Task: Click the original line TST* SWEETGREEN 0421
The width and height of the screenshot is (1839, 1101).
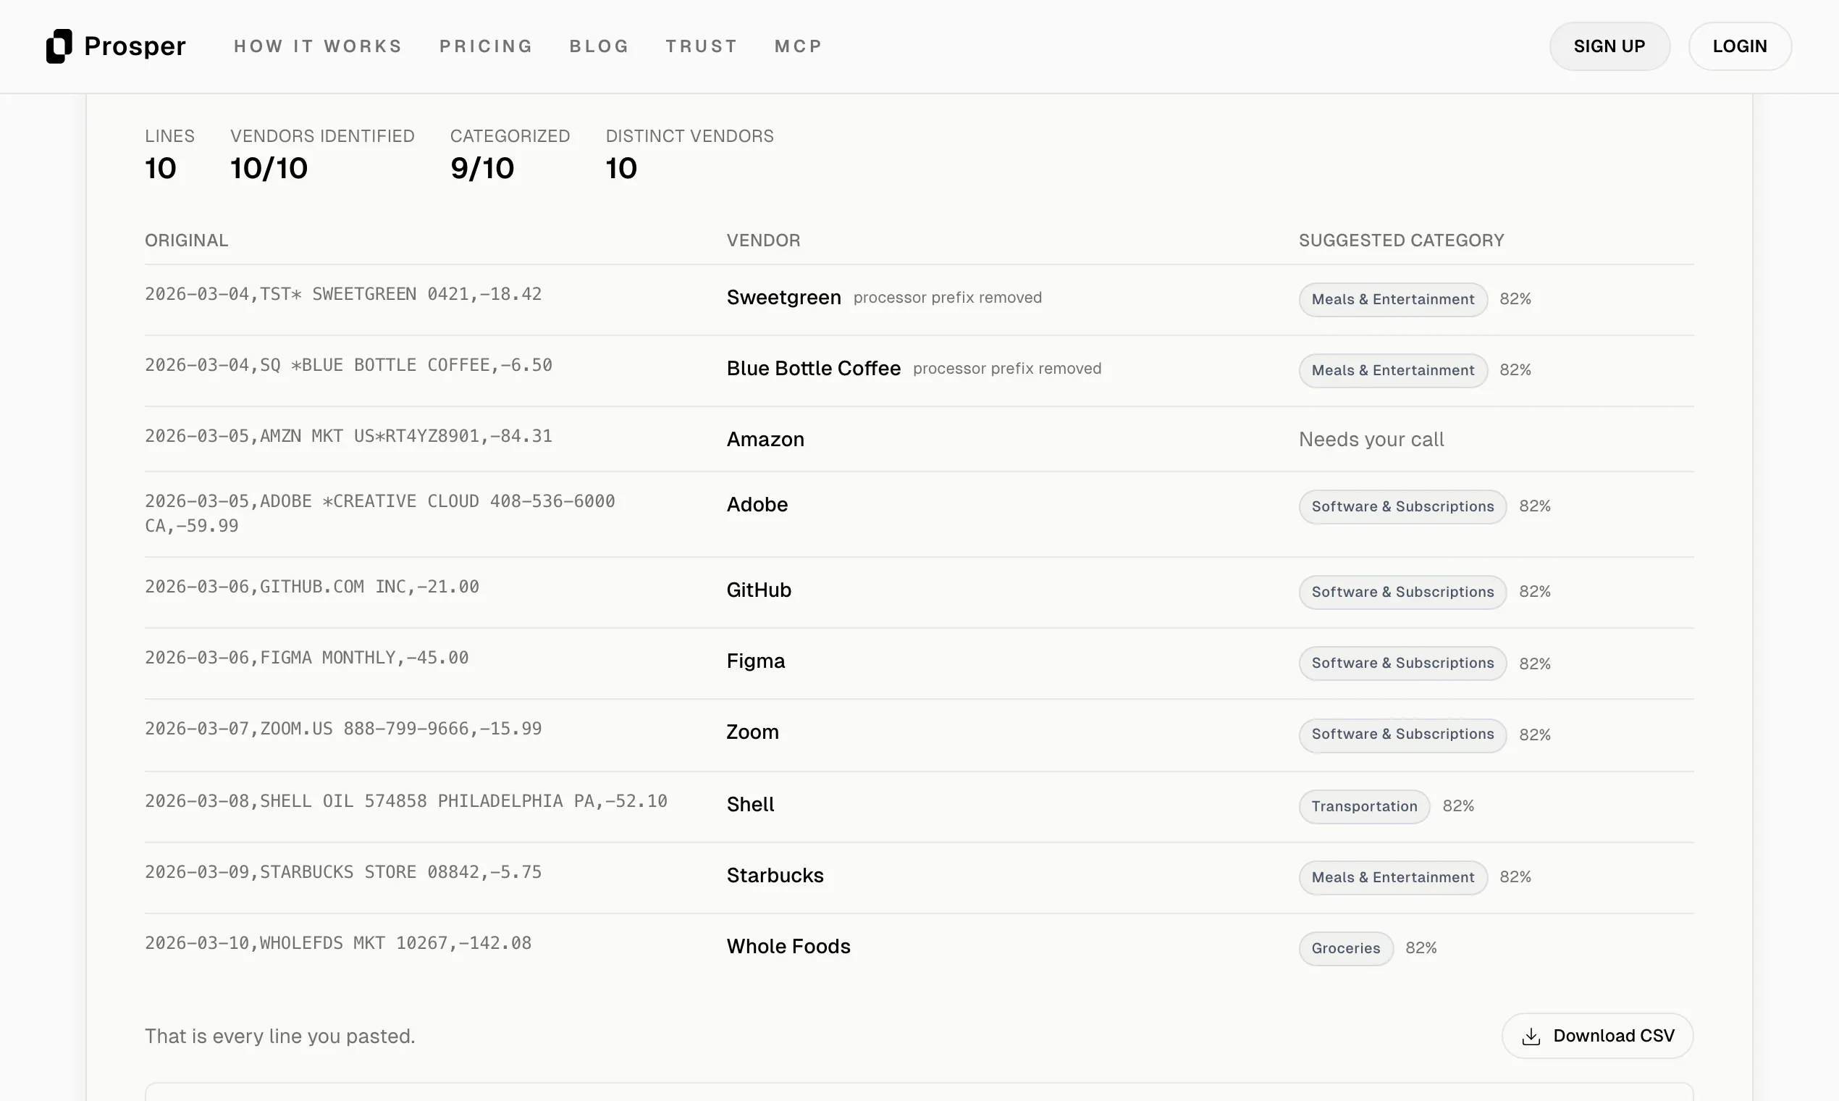Action: [343, 295]
